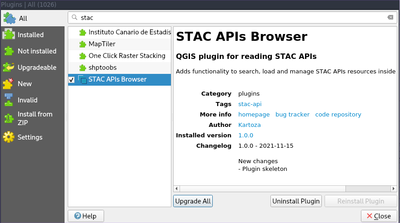
Task: Click the Settings gear icon
Action: (x=9, y=137)
